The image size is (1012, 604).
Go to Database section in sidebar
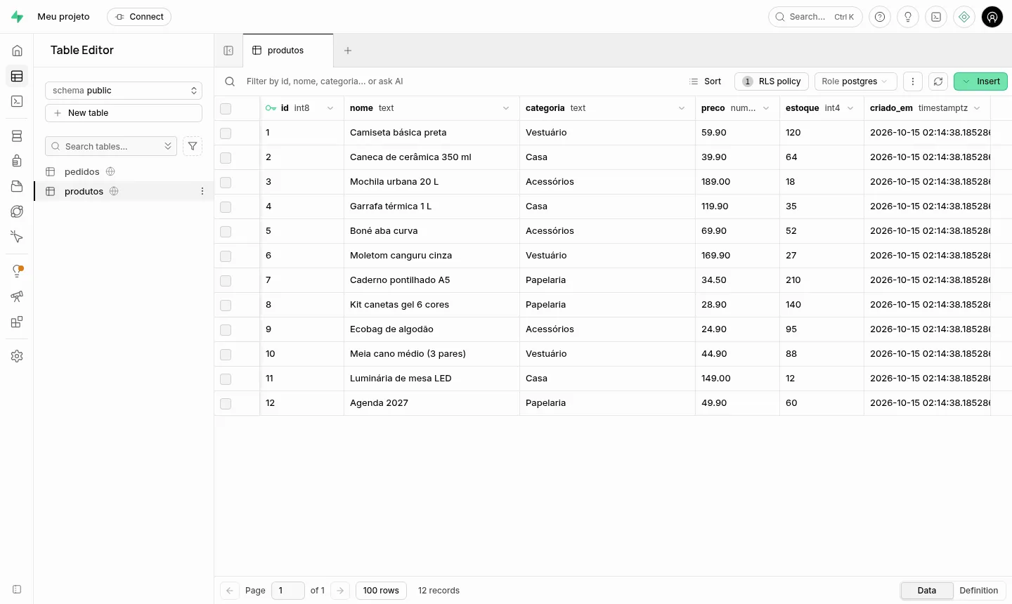point(17,136)
